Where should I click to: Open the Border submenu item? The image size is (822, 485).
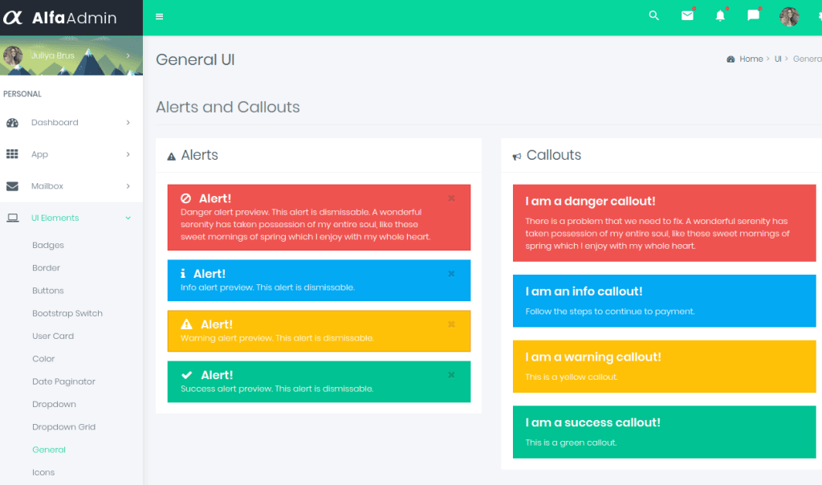46,268
